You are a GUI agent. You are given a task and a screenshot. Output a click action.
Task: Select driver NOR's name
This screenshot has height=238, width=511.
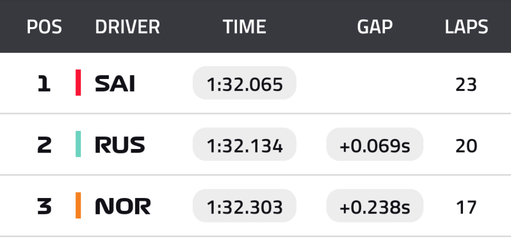tap(123, 206)
